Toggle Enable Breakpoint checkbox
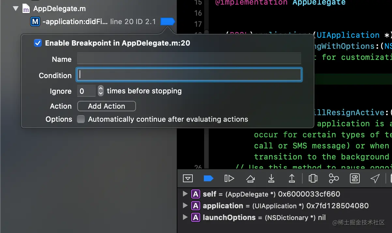Image resolution: width=392 pixels, height=233 pixels. 38,43
